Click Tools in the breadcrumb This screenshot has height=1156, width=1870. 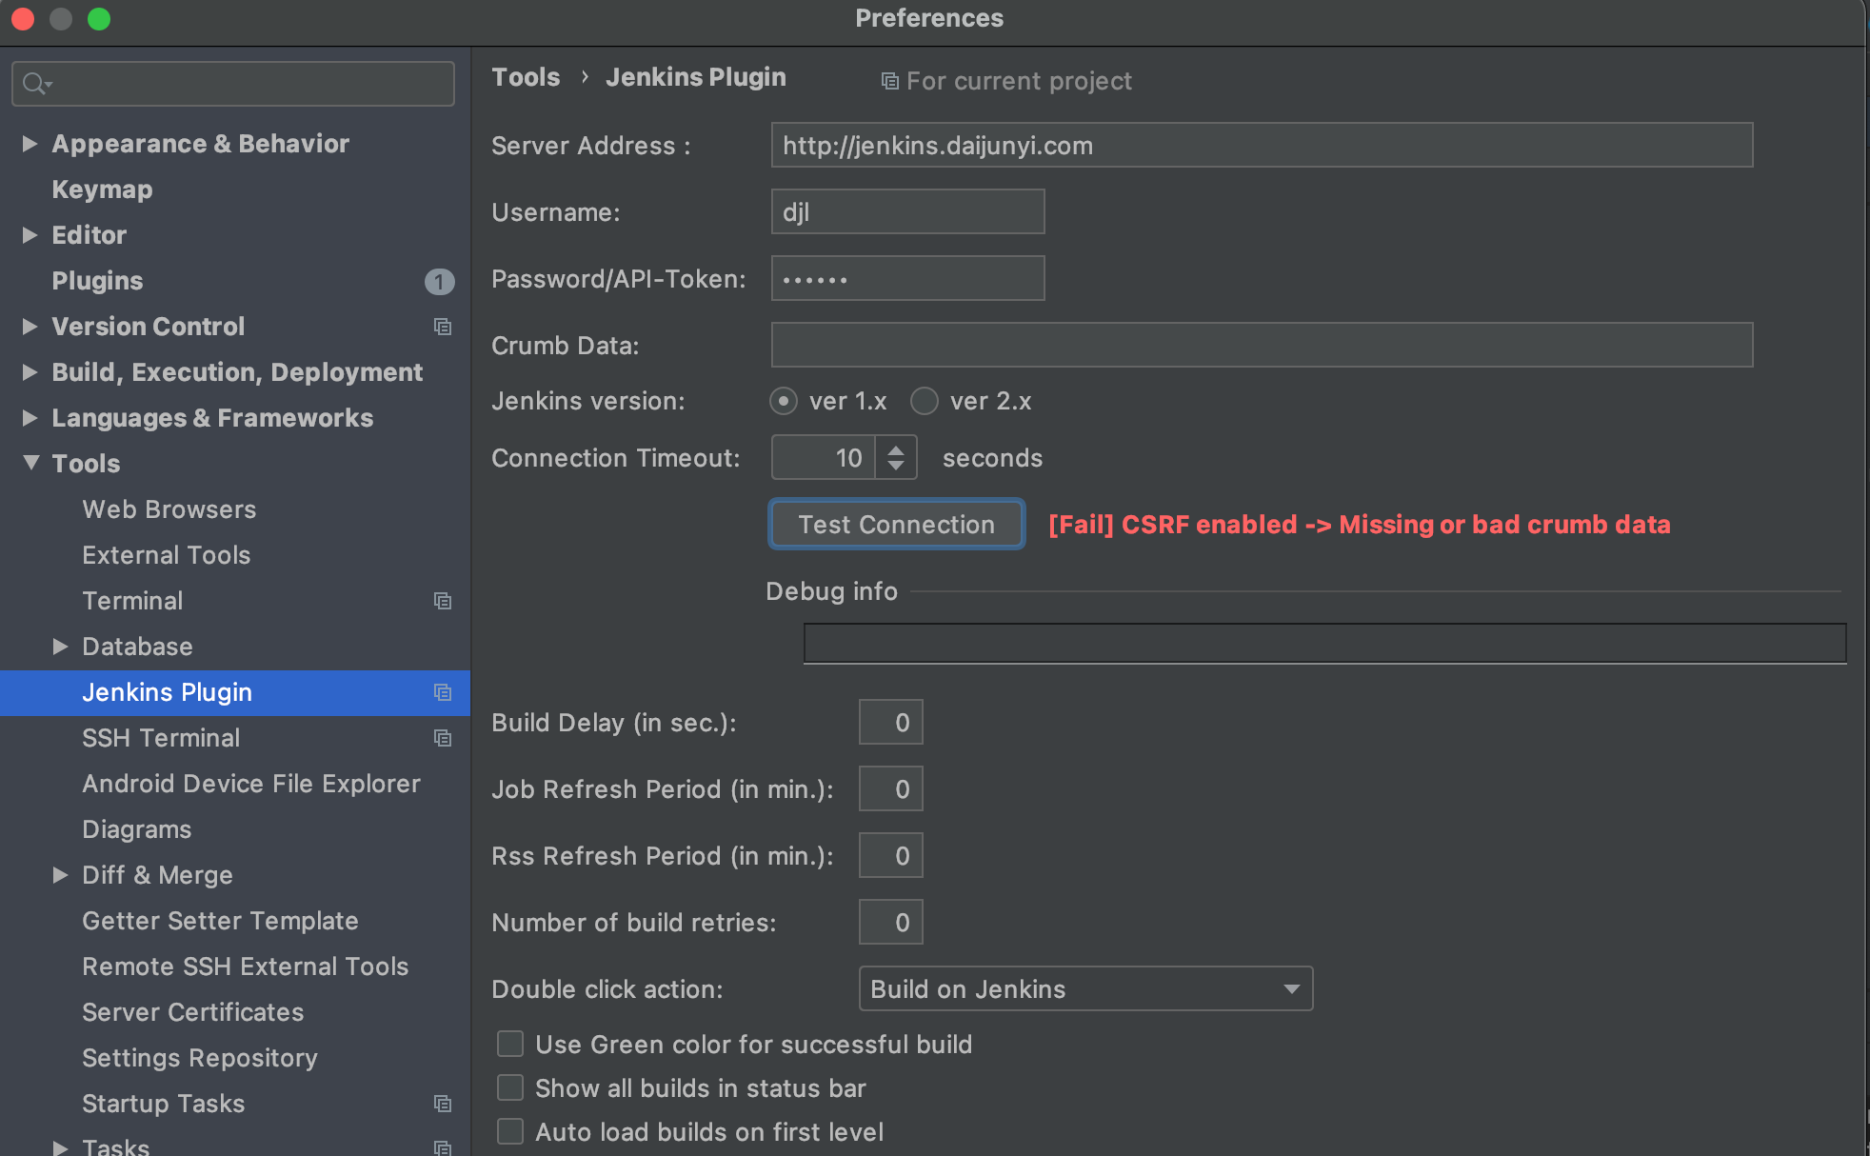[x=526, y=77]
